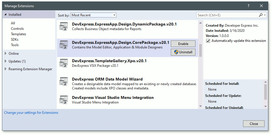
Task: Select the Templates subcategory
Action: 18,34
